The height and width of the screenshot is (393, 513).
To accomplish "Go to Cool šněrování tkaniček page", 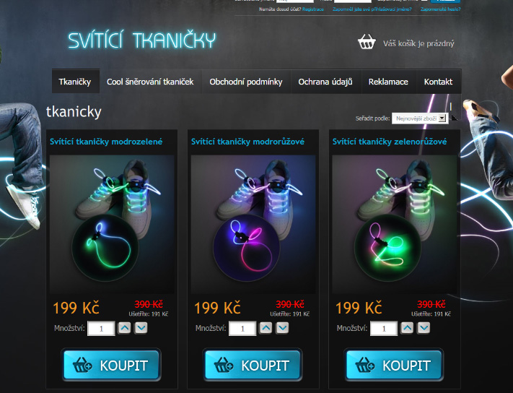I will [x=150, y=82].
